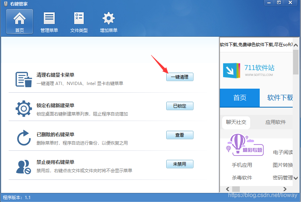Click the 禁止使用右键菜单 heading
Image resolution: width=301 pixels, height=202 pixels.
coord(55,162)
